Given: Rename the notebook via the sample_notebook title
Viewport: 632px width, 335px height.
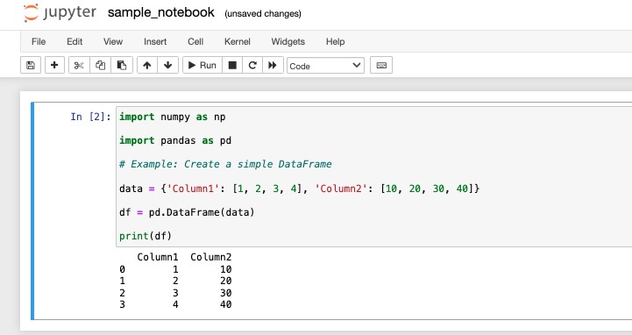Looking at the screenshot, I should point(160,12).
